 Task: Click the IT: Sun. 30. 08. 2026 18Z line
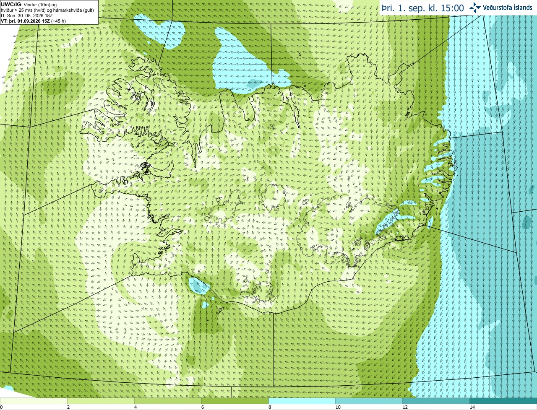[26, 16]
